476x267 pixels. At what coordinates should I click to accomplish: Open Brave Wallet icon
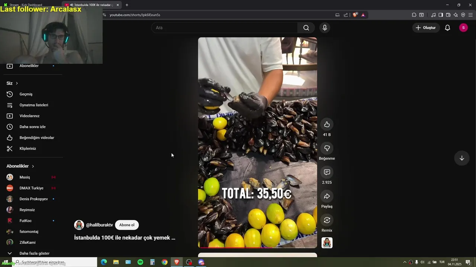click(448, 15)
